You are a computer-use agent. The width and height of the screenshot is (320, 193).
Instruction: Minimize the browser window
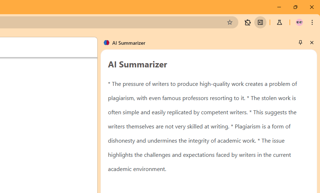tap(279, 7)
